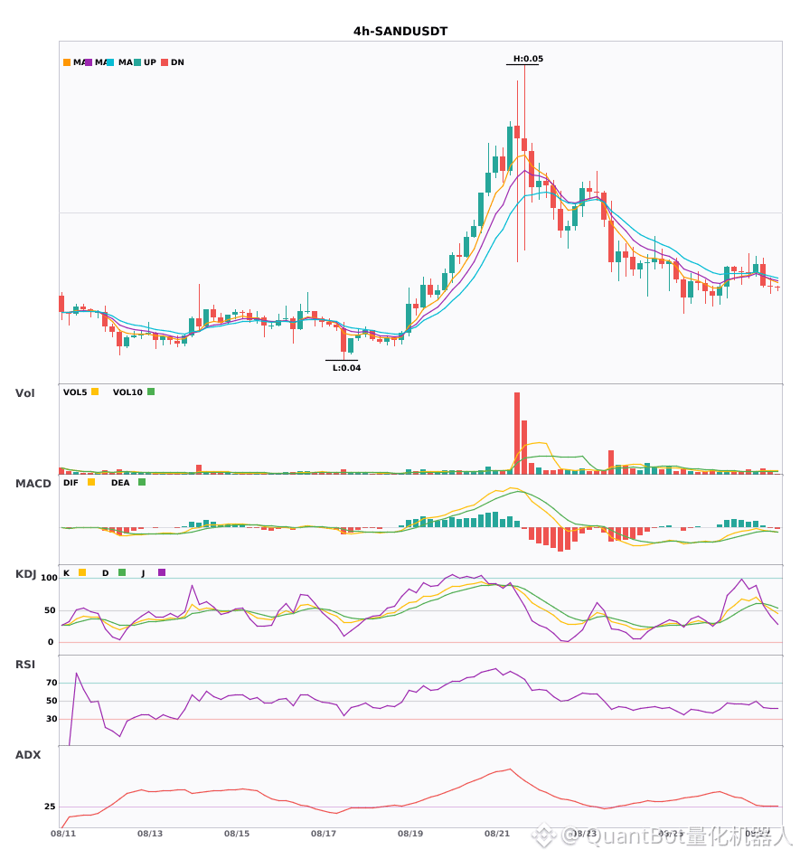Click the ADX axis value 25
The image size is (800, 859).
click(50, 807)
